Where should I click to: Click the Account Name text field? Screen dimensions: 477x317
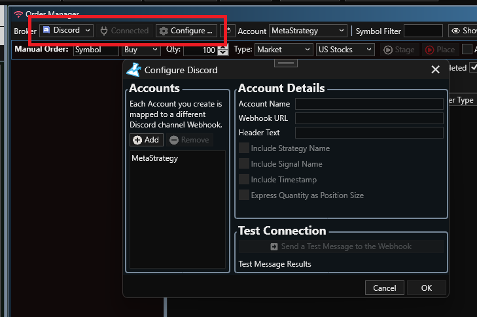pos(369,104)
